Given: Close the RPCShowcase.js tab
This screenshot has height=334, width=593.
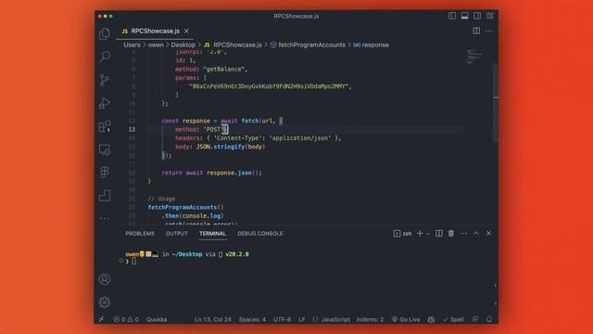Looking at the screenshot, I should (x=186, y=31).
